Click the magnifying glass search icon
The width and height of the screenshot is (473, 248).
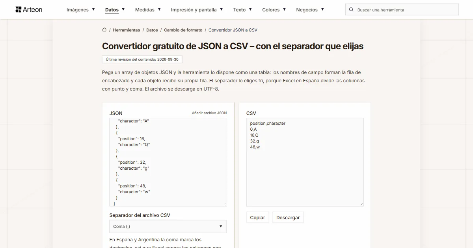351,9
